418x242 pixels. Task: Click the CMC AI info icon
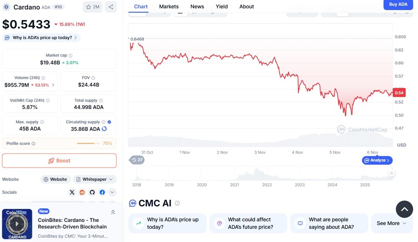[177, 203]
